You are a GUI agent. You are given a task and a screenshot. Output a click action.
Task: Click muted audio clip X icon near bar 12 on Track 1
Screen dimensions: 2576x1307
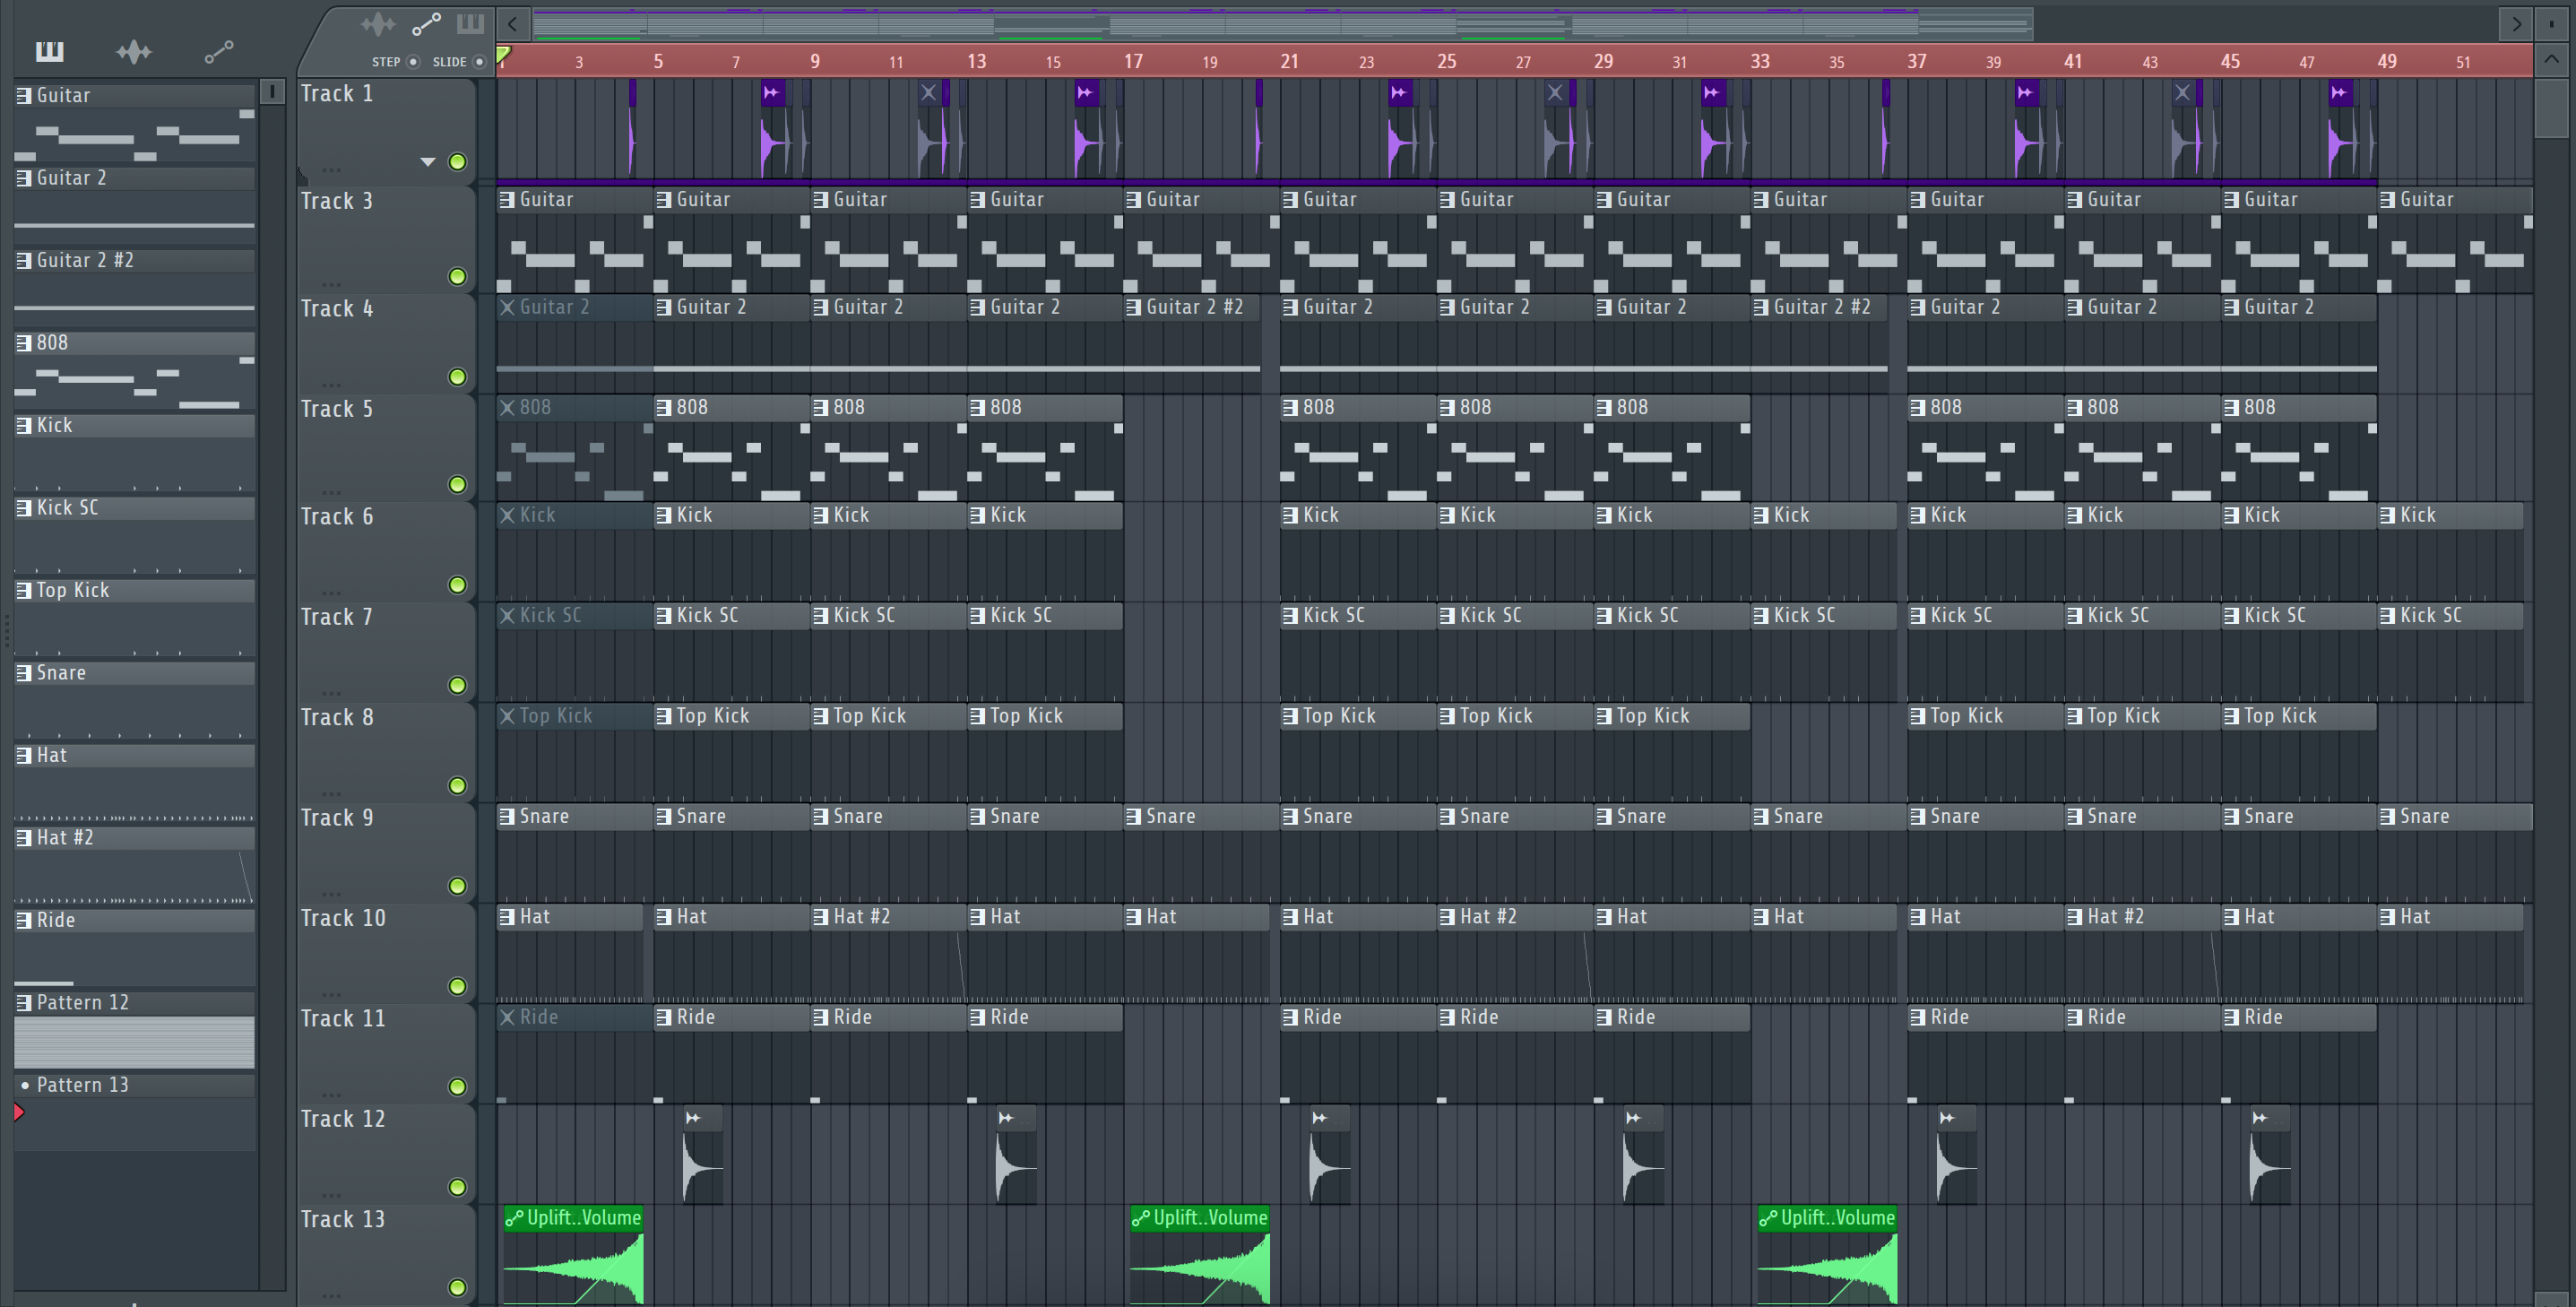[x=928, y=93]
